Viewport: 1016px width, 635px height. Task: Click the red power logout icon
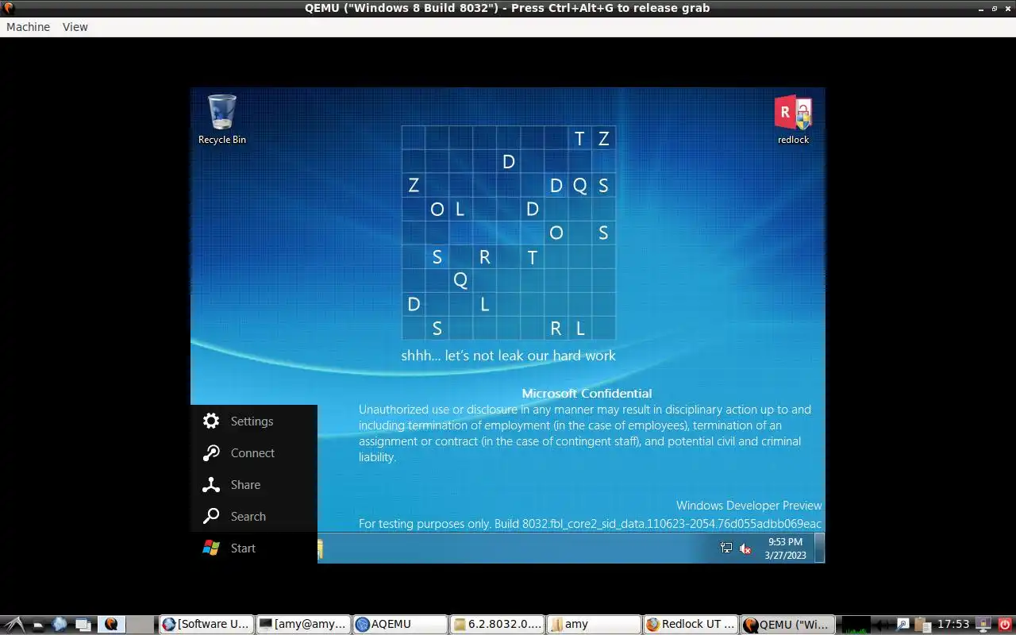[1005, 624]
